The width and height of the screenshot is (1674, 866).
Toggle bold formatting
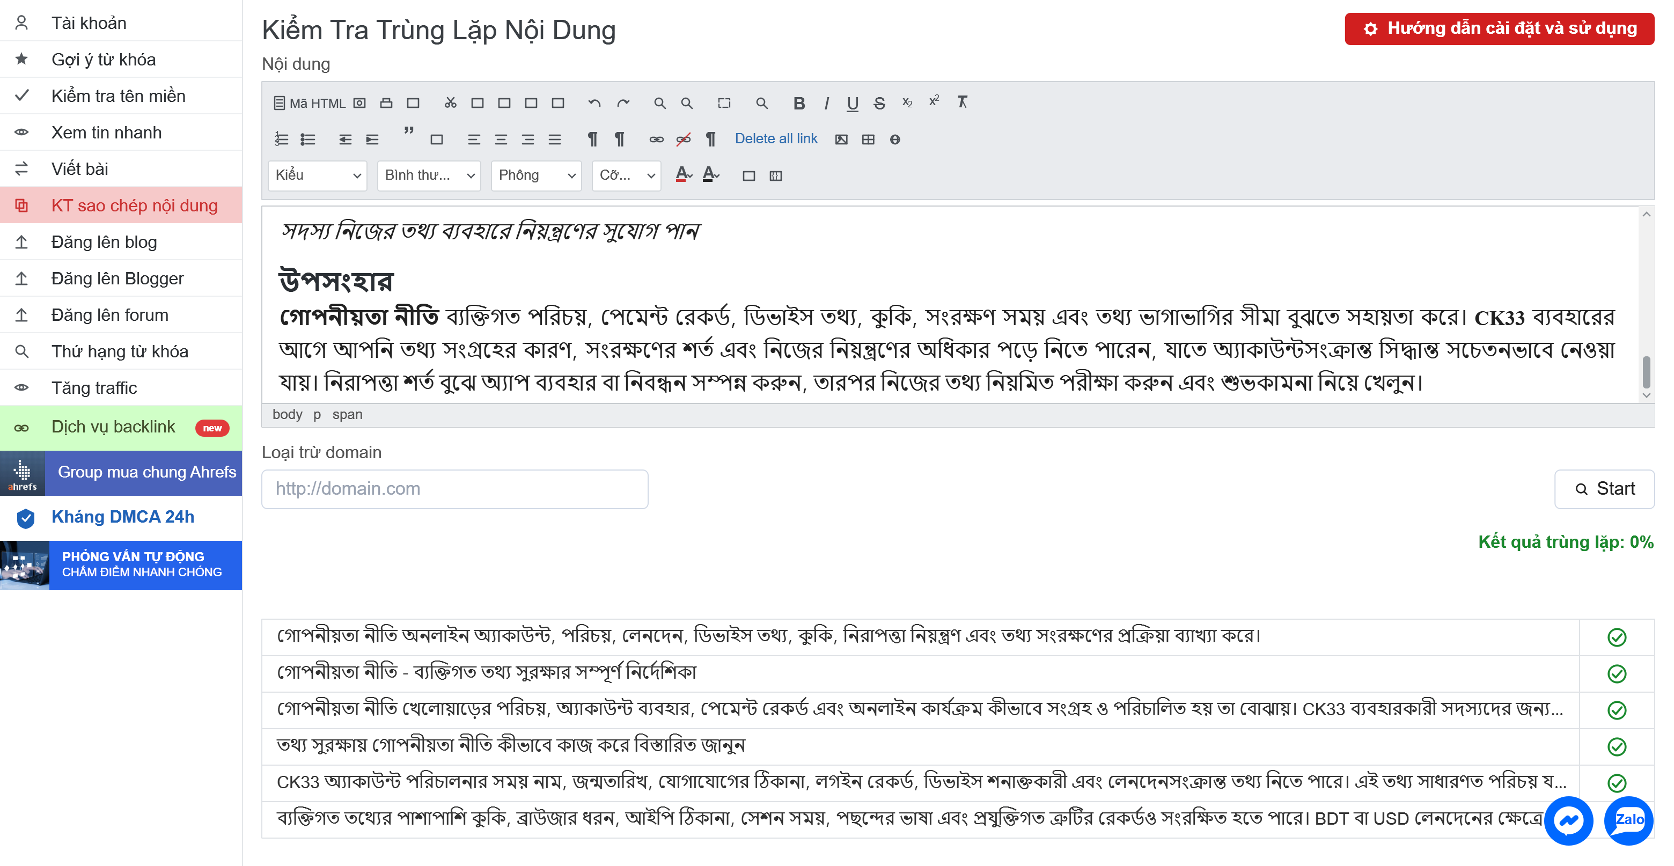[x=799, y=102]
